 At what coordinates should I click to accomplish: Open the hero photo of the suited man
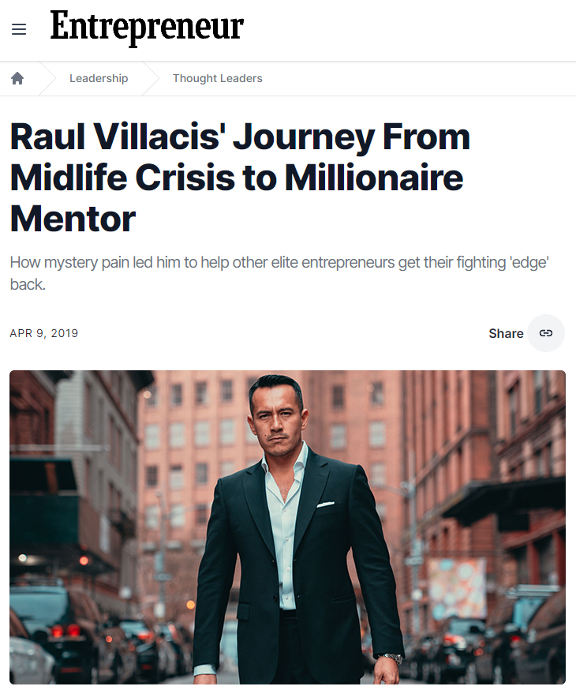(x=287, y=527)
